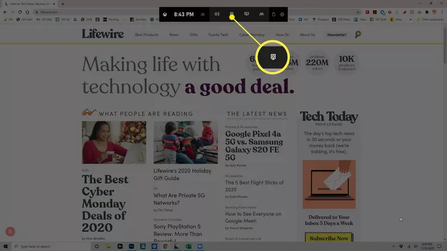The width and height of the screenshot is (447, 251).
Task: Select the Lifewire Tech News tab
Action: [x=30, y=4]
